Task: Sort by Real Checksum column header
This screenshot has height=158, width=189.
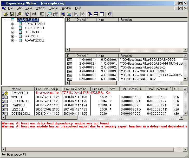Action: pos(159,89)
